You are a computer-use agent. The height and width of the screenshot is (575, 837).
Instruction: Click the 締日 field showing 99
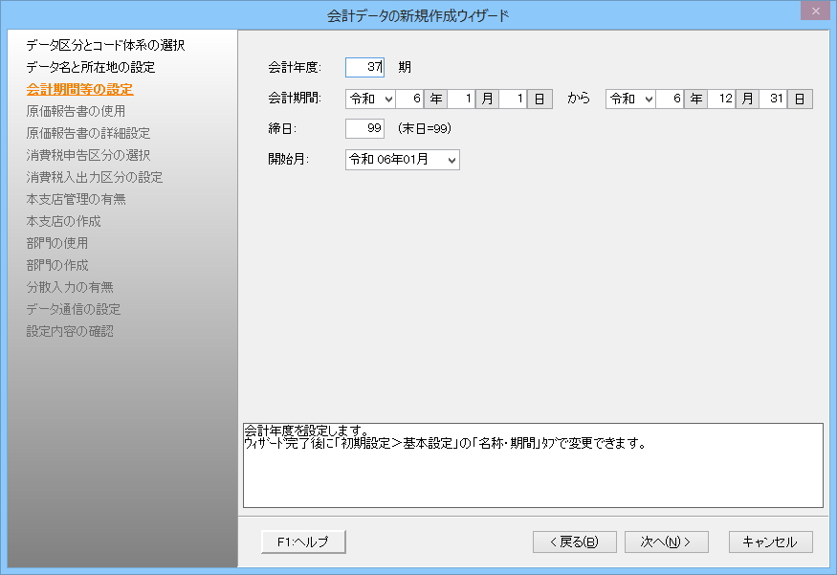pos(364,128)
